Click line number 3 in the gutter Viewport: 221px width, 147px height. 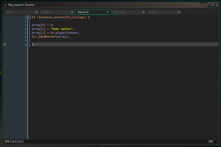click(x=26, y=25)
